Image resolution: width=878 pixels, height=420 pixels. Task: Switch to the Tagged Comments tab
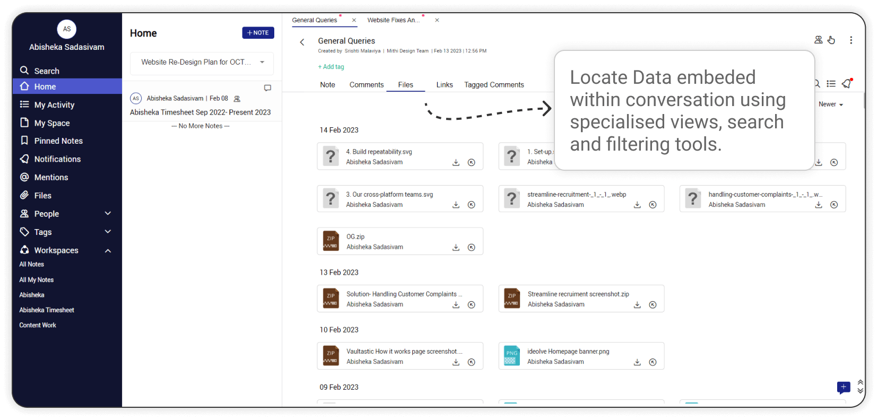point(494,85)
